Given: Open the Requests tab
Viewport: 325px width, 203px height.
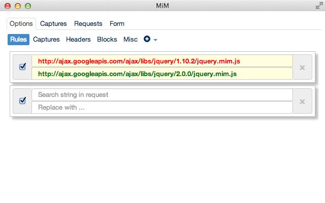Looking at the screenshot, I should point(88,24).
